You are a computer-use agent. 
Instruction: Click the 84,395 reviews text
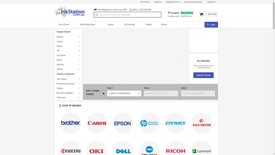[186, 16]
